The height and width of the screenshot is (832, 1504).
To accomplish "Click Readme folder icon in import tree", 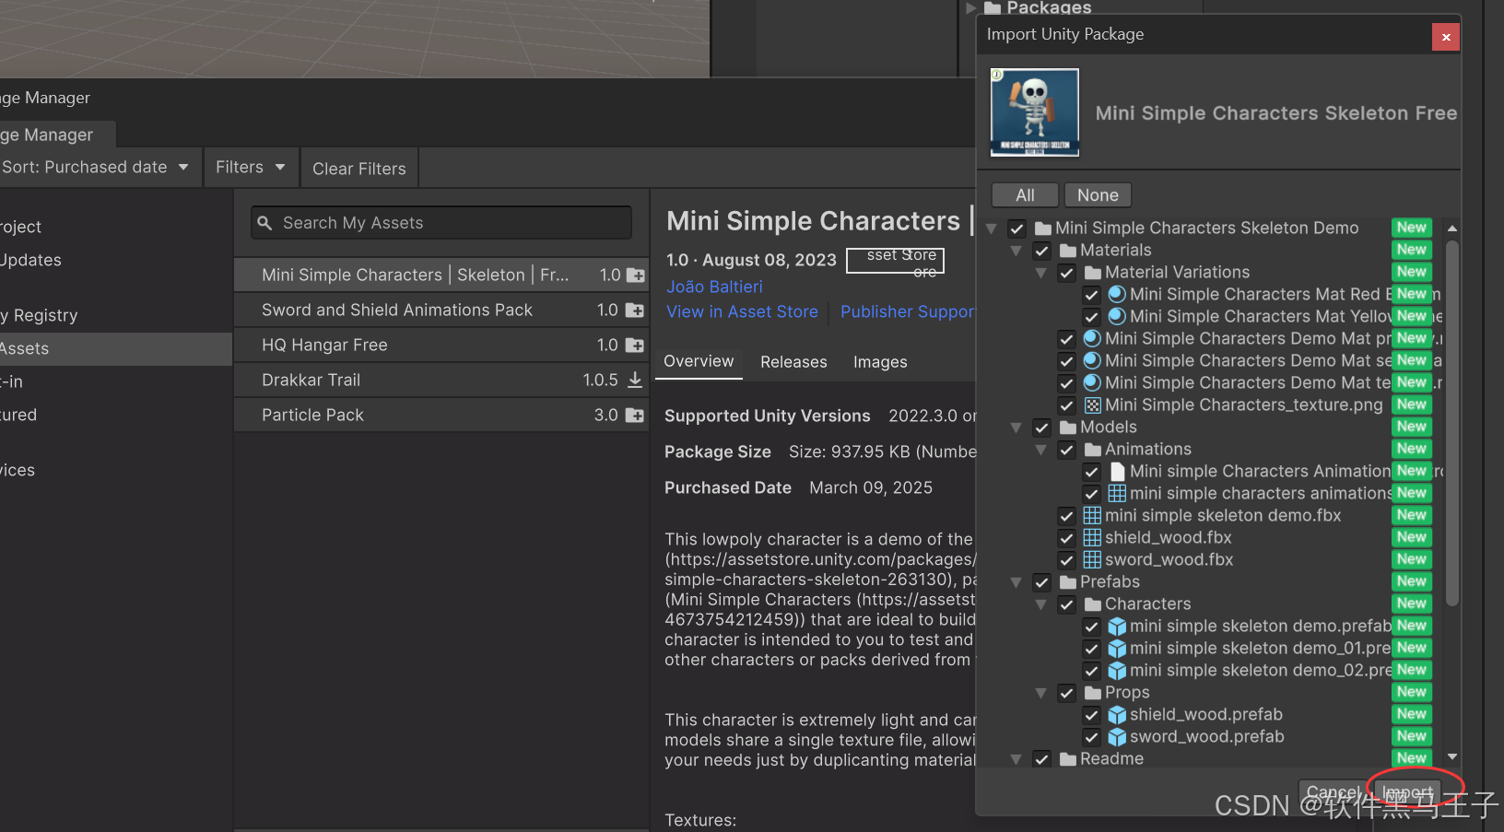I will (1068, 758).
